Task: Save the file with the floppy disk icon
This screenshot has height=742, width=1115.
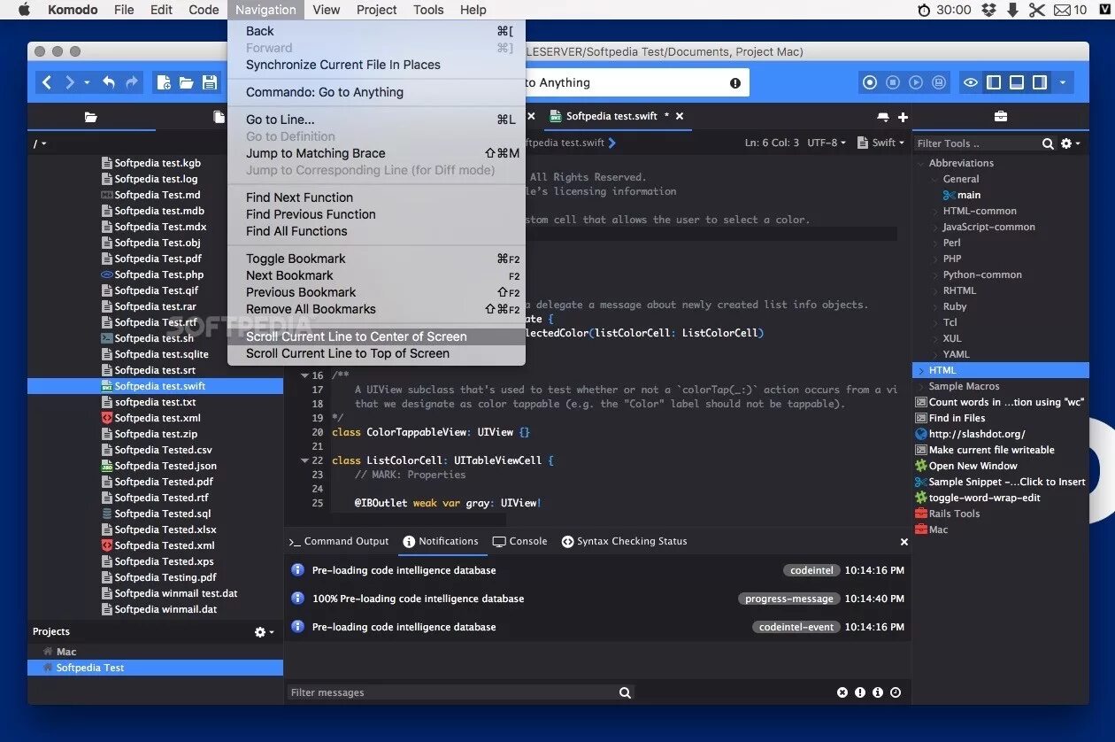Action: point(210,82)
